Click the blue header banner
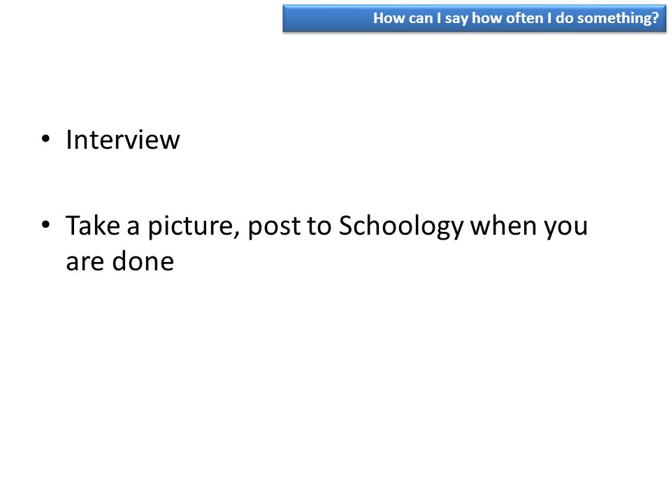 point(474,18)
